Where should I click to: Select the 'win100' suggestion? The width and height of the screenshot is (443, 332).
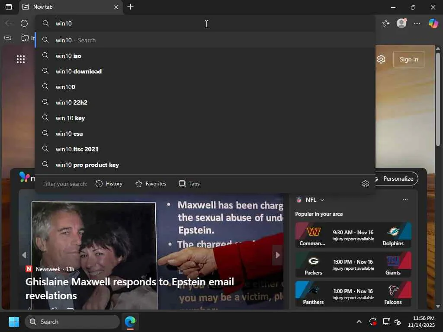205,86
